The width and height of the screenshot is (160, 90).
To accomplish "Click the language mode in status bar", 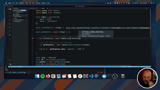I will 143,67.
